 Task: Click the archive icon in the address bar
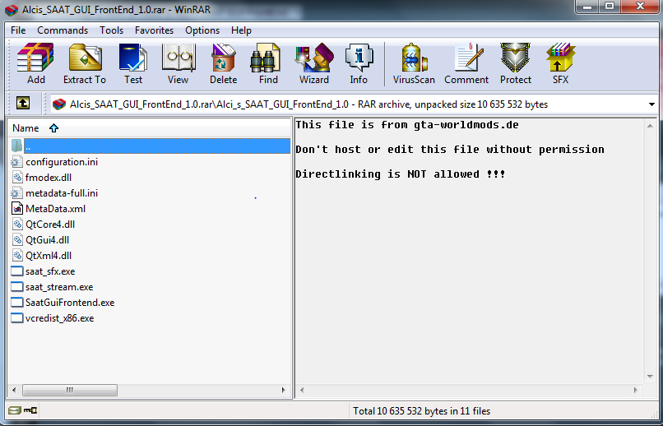coord(59,104)
